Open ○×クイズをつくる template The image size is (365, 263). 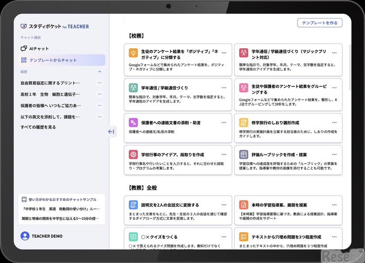point(178,239)
